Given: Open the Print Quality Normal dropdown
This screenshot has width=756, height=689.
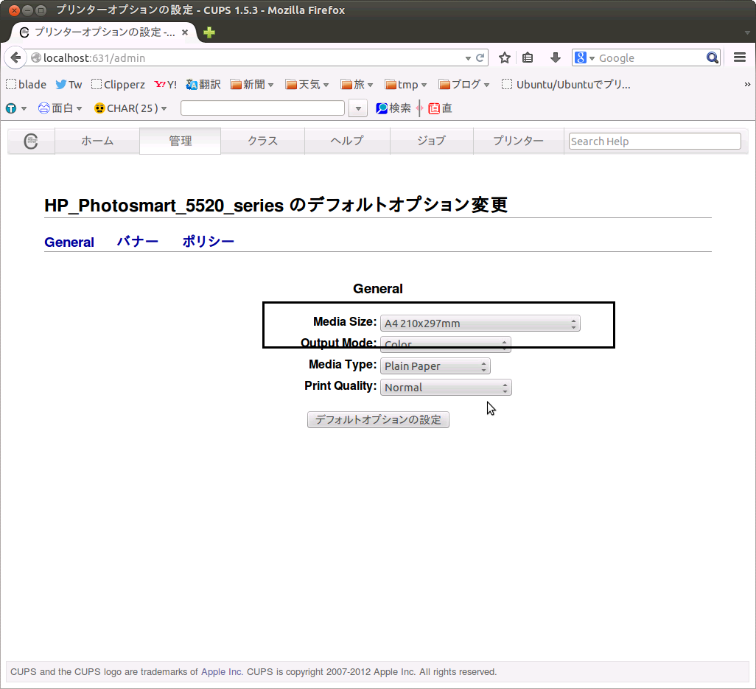Looking at the screenshot, I should click(x=446, y=387).
